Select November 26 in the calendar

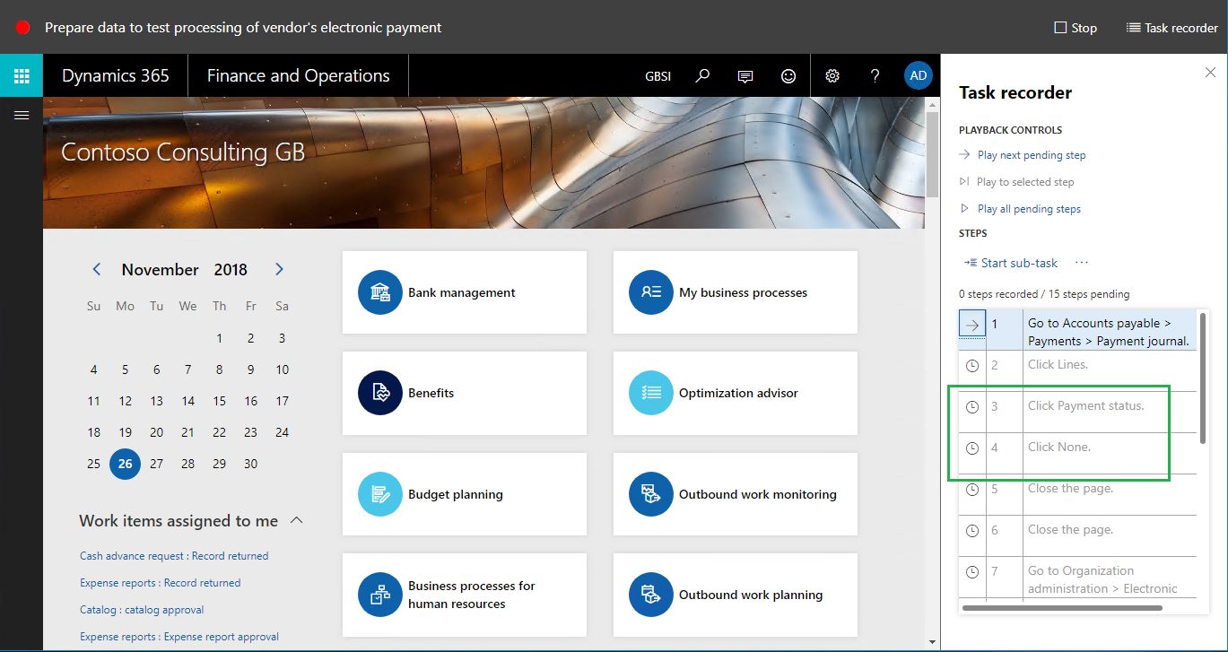[125, 464]
